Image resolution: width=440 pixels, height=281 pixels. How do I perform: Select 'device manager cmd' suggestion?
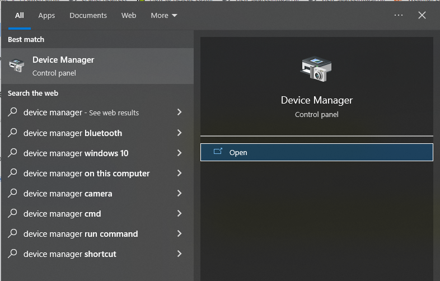(x=97, y=214)
